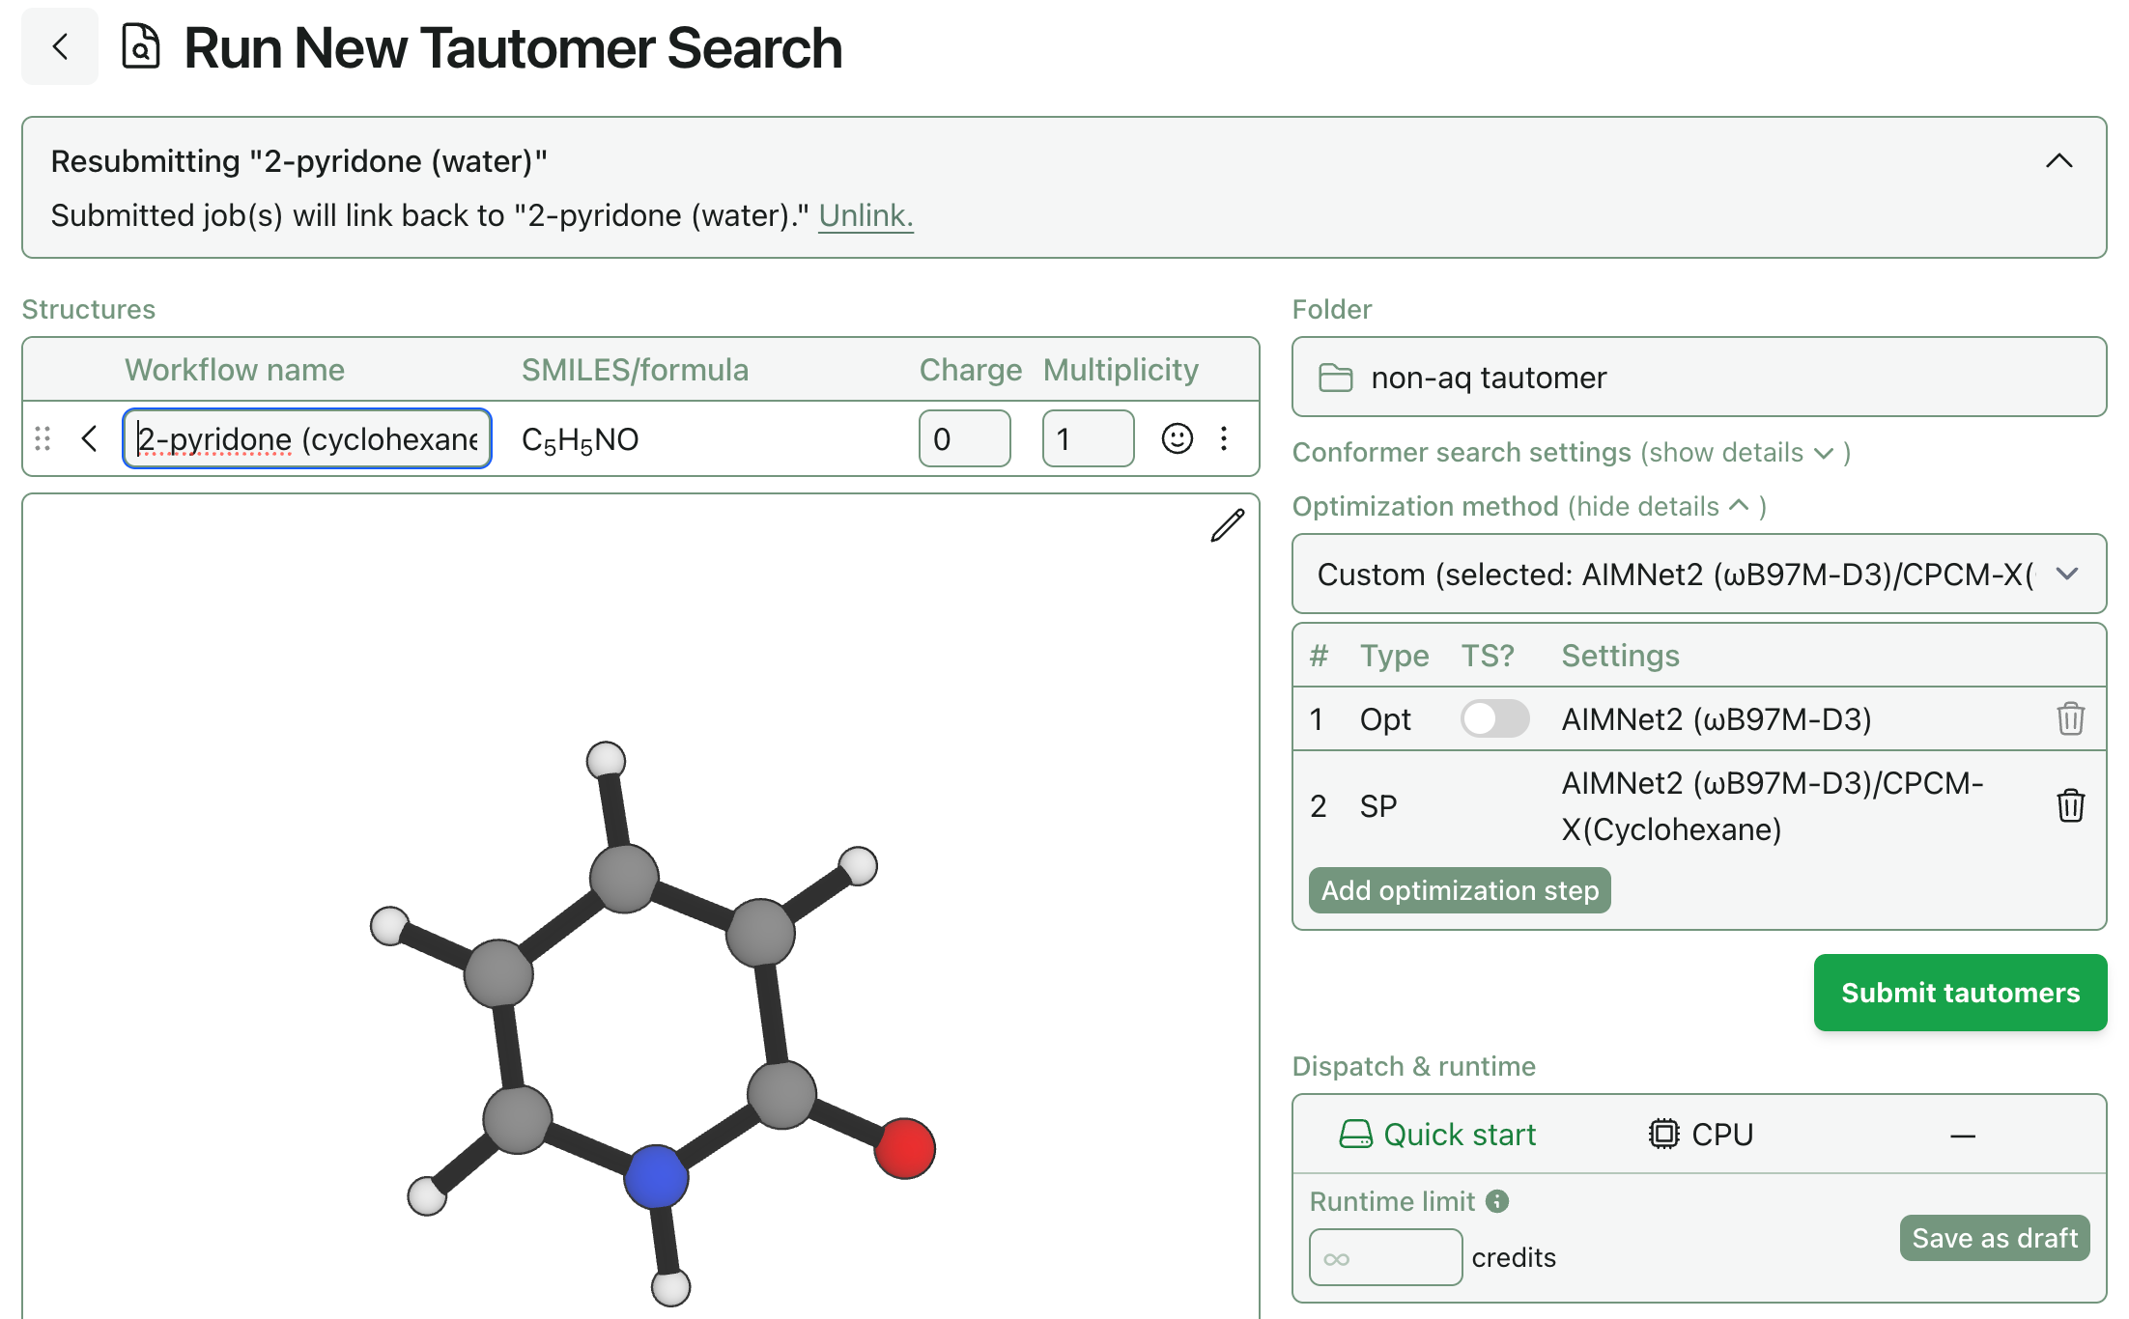2129x1319 pixels.
Task: Toggle the TS switch for Opt step
Action: [x=1493, y=719]
